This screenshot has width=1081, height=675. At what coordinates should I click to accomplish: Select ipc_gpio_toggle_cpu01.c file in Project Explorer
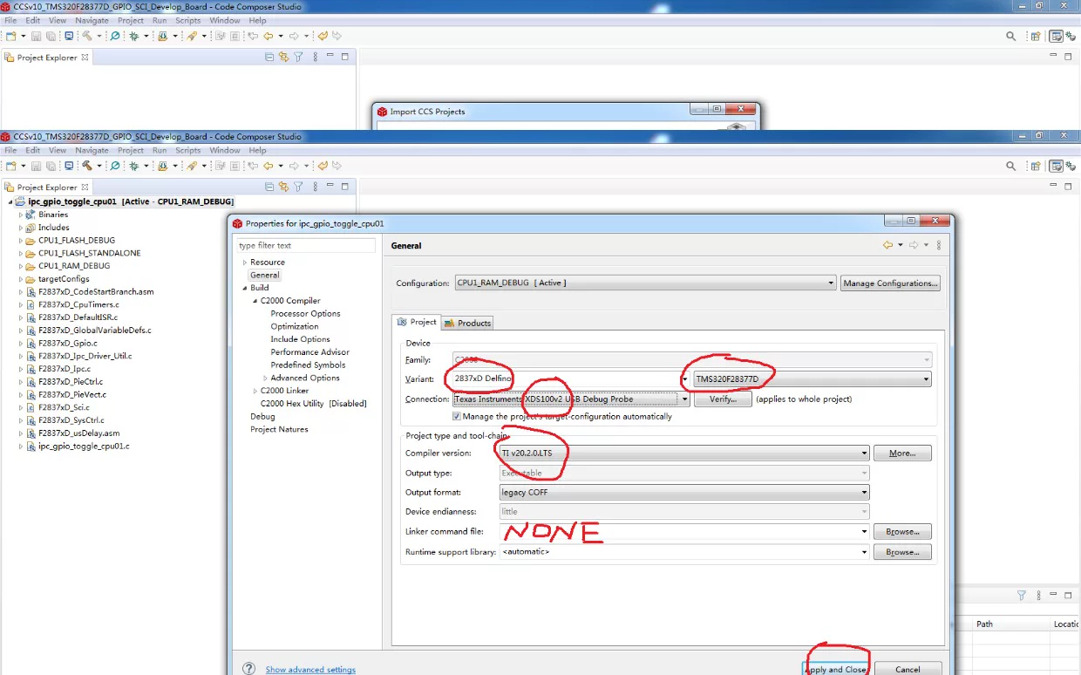coord(84,446)
